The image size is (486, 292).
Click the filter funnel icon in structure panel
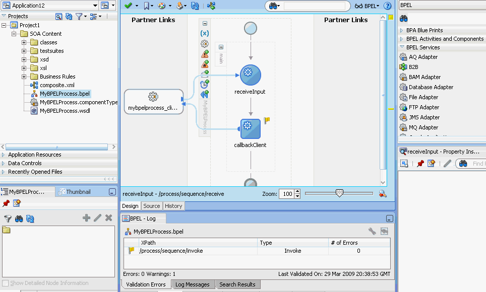(8, 218)
